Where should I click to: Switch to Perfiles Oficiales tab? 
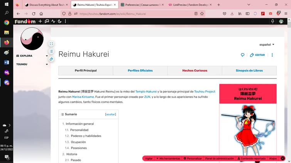(x=140, y=70)
